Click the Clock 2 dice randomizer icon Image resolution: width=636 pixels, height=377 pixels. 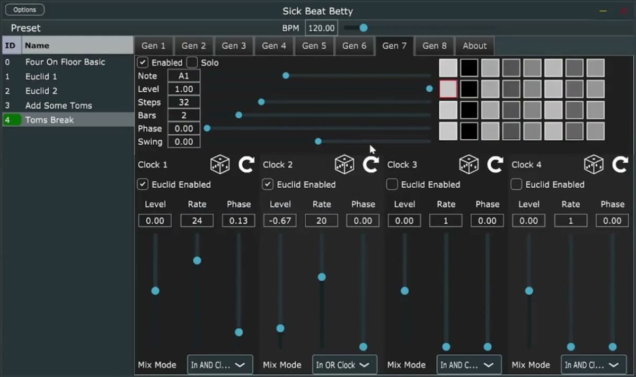pos(344,164)
